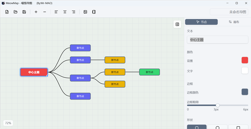The image size is (251, 129).
Task: Click the 边框 section label
Action: [190, 84]
